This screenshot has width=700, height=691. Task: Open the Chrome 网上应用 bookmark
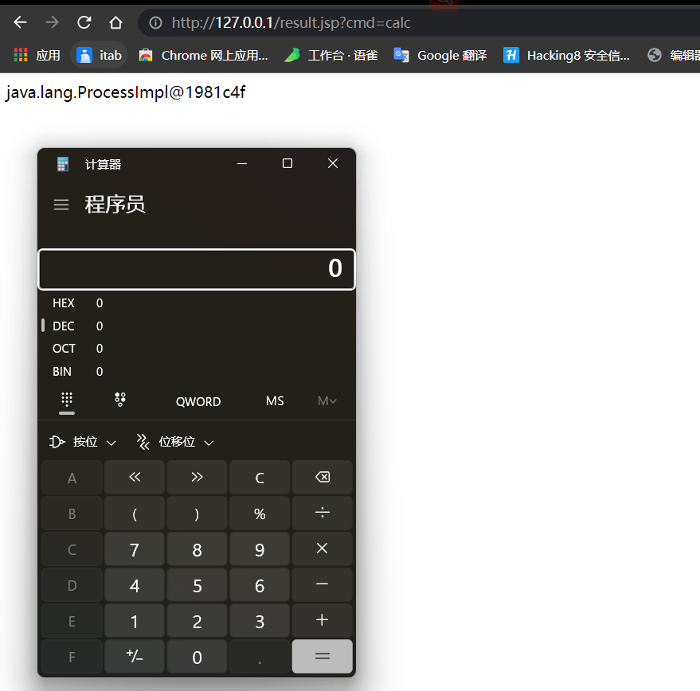point(204,56)
